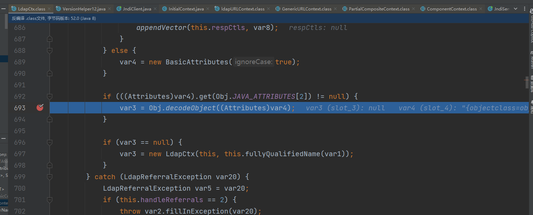Toggle the breakpoint on line 693

pos(40,107)
